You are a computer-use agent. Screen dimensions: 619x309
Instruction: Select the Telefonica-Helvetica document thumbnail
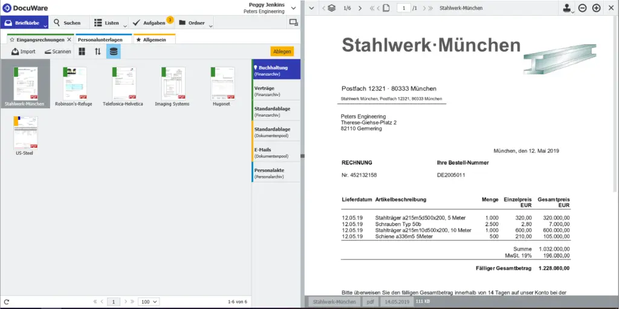click(x=123, y=84)
